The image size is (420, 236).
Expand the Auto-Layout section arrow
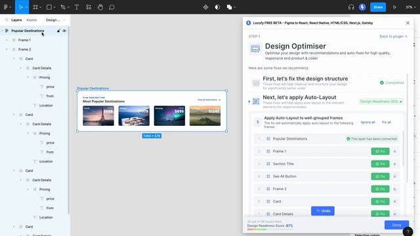[x=249, y=102]
